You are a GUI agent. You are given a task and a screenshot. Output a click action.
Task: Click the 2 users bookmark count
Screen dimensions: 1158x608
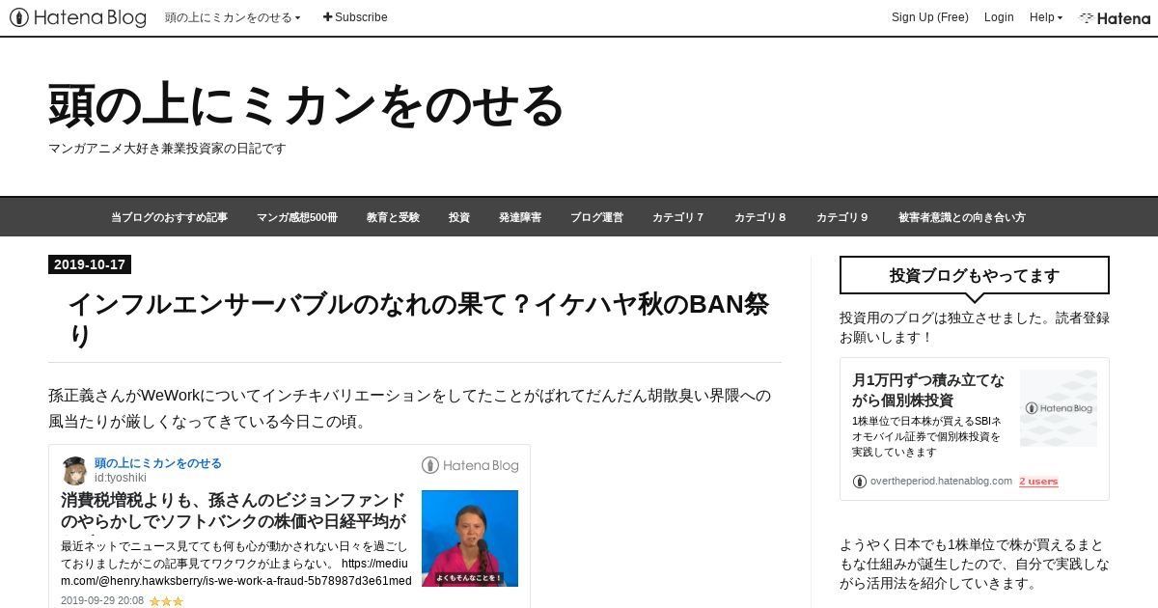1038,482
